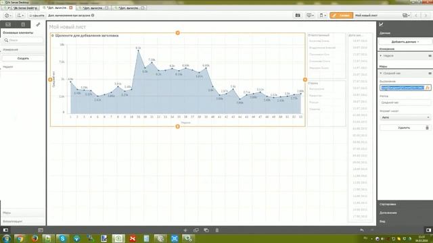Click the paste icon in bottom toolbar
The height and width of the screenshot is (243, 433).
(206, 230)
